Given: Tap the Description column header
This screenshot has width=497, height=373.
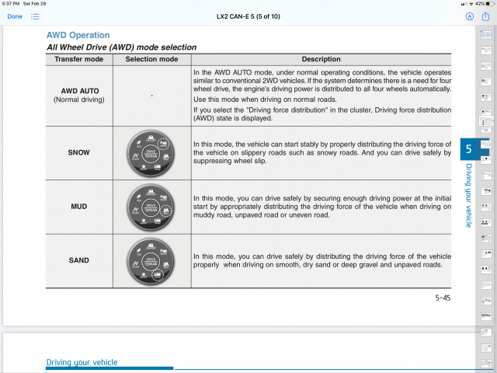Looking at the screenshot, I should (x=321, y=59).
